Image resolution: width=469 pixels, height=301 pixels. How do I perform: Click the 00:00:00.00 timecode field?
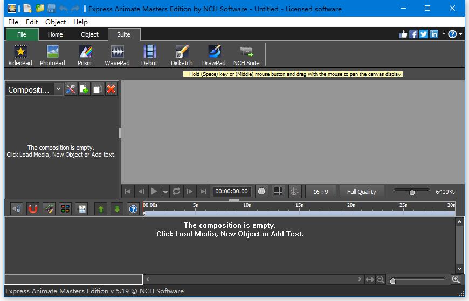231,191
